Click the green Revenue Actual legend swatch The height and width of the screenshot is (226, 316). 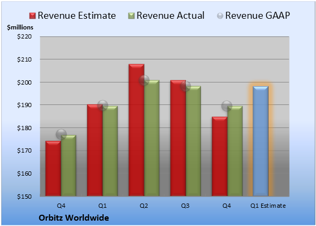click(131, 16)
